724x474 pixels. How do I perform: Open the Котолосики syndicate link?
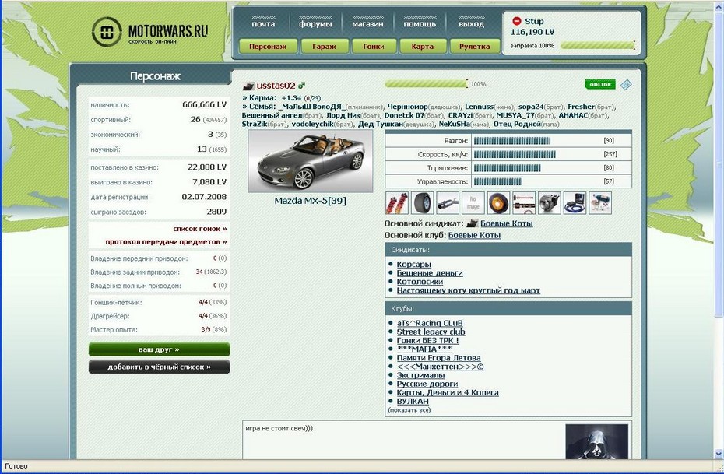(420, 282)
